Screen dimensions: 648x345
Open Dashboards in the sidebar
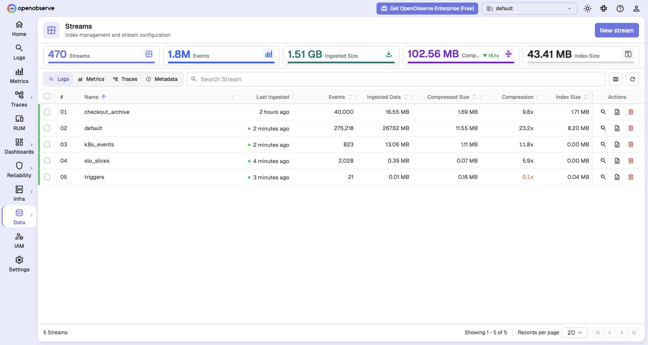pyautogui.click(x=19, y=146)
